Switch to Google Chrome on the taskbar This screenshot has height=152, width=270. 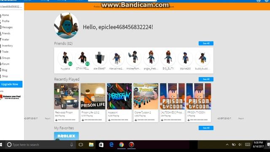click(x=121, y=145)
